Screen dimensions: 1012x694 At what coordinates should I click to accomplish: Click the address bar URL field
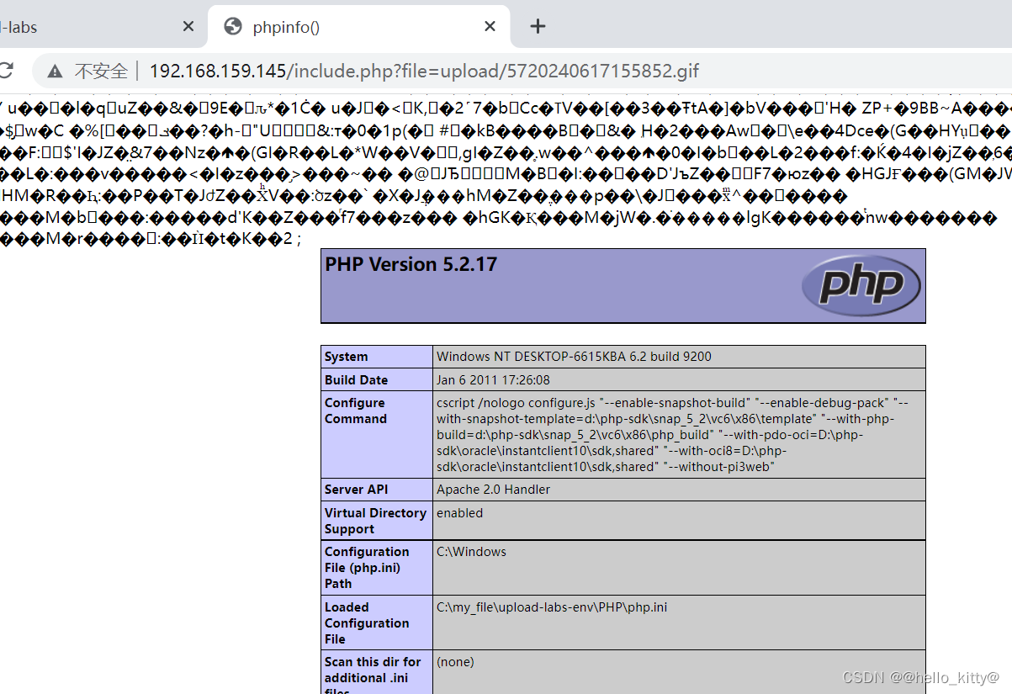[x=424, y=72]
